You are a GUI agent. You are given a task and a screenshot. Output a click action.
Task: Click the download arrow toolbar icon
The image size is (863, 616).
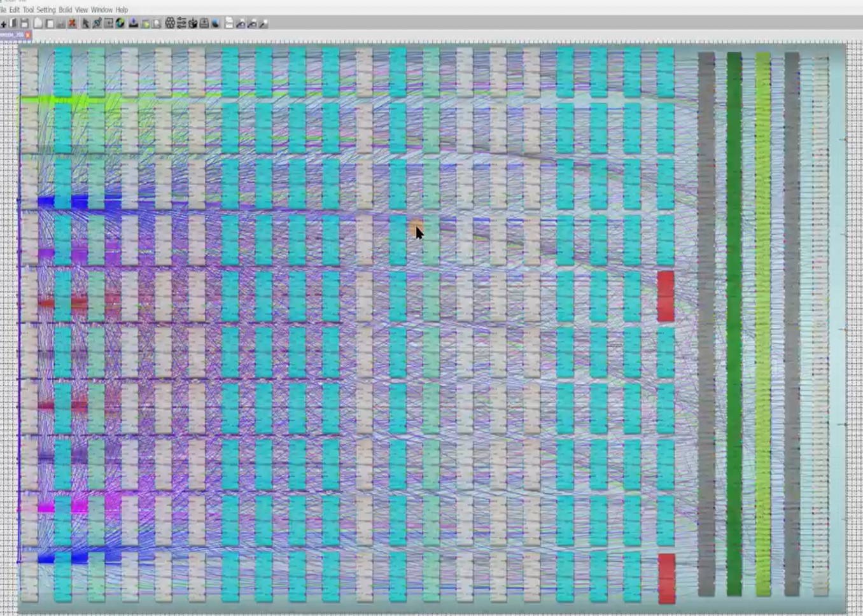click(x=133, y=24)
